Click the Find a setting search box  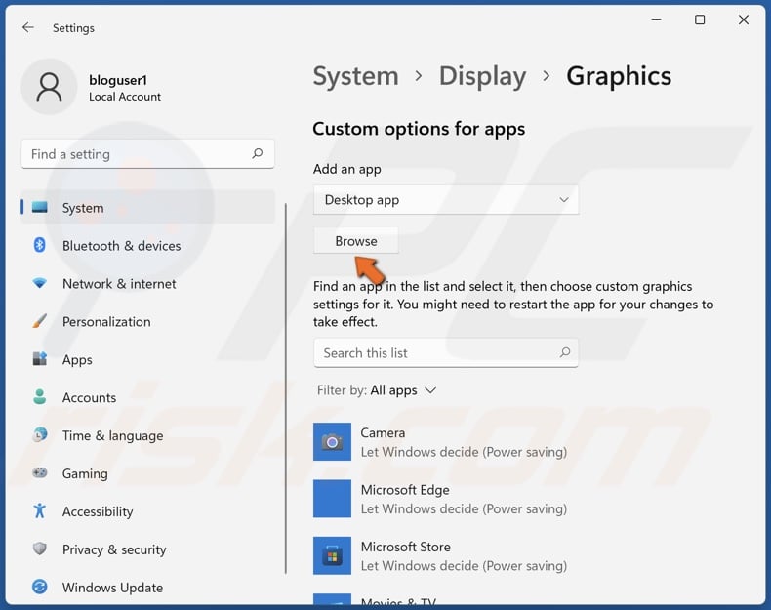tap(137, 154)
